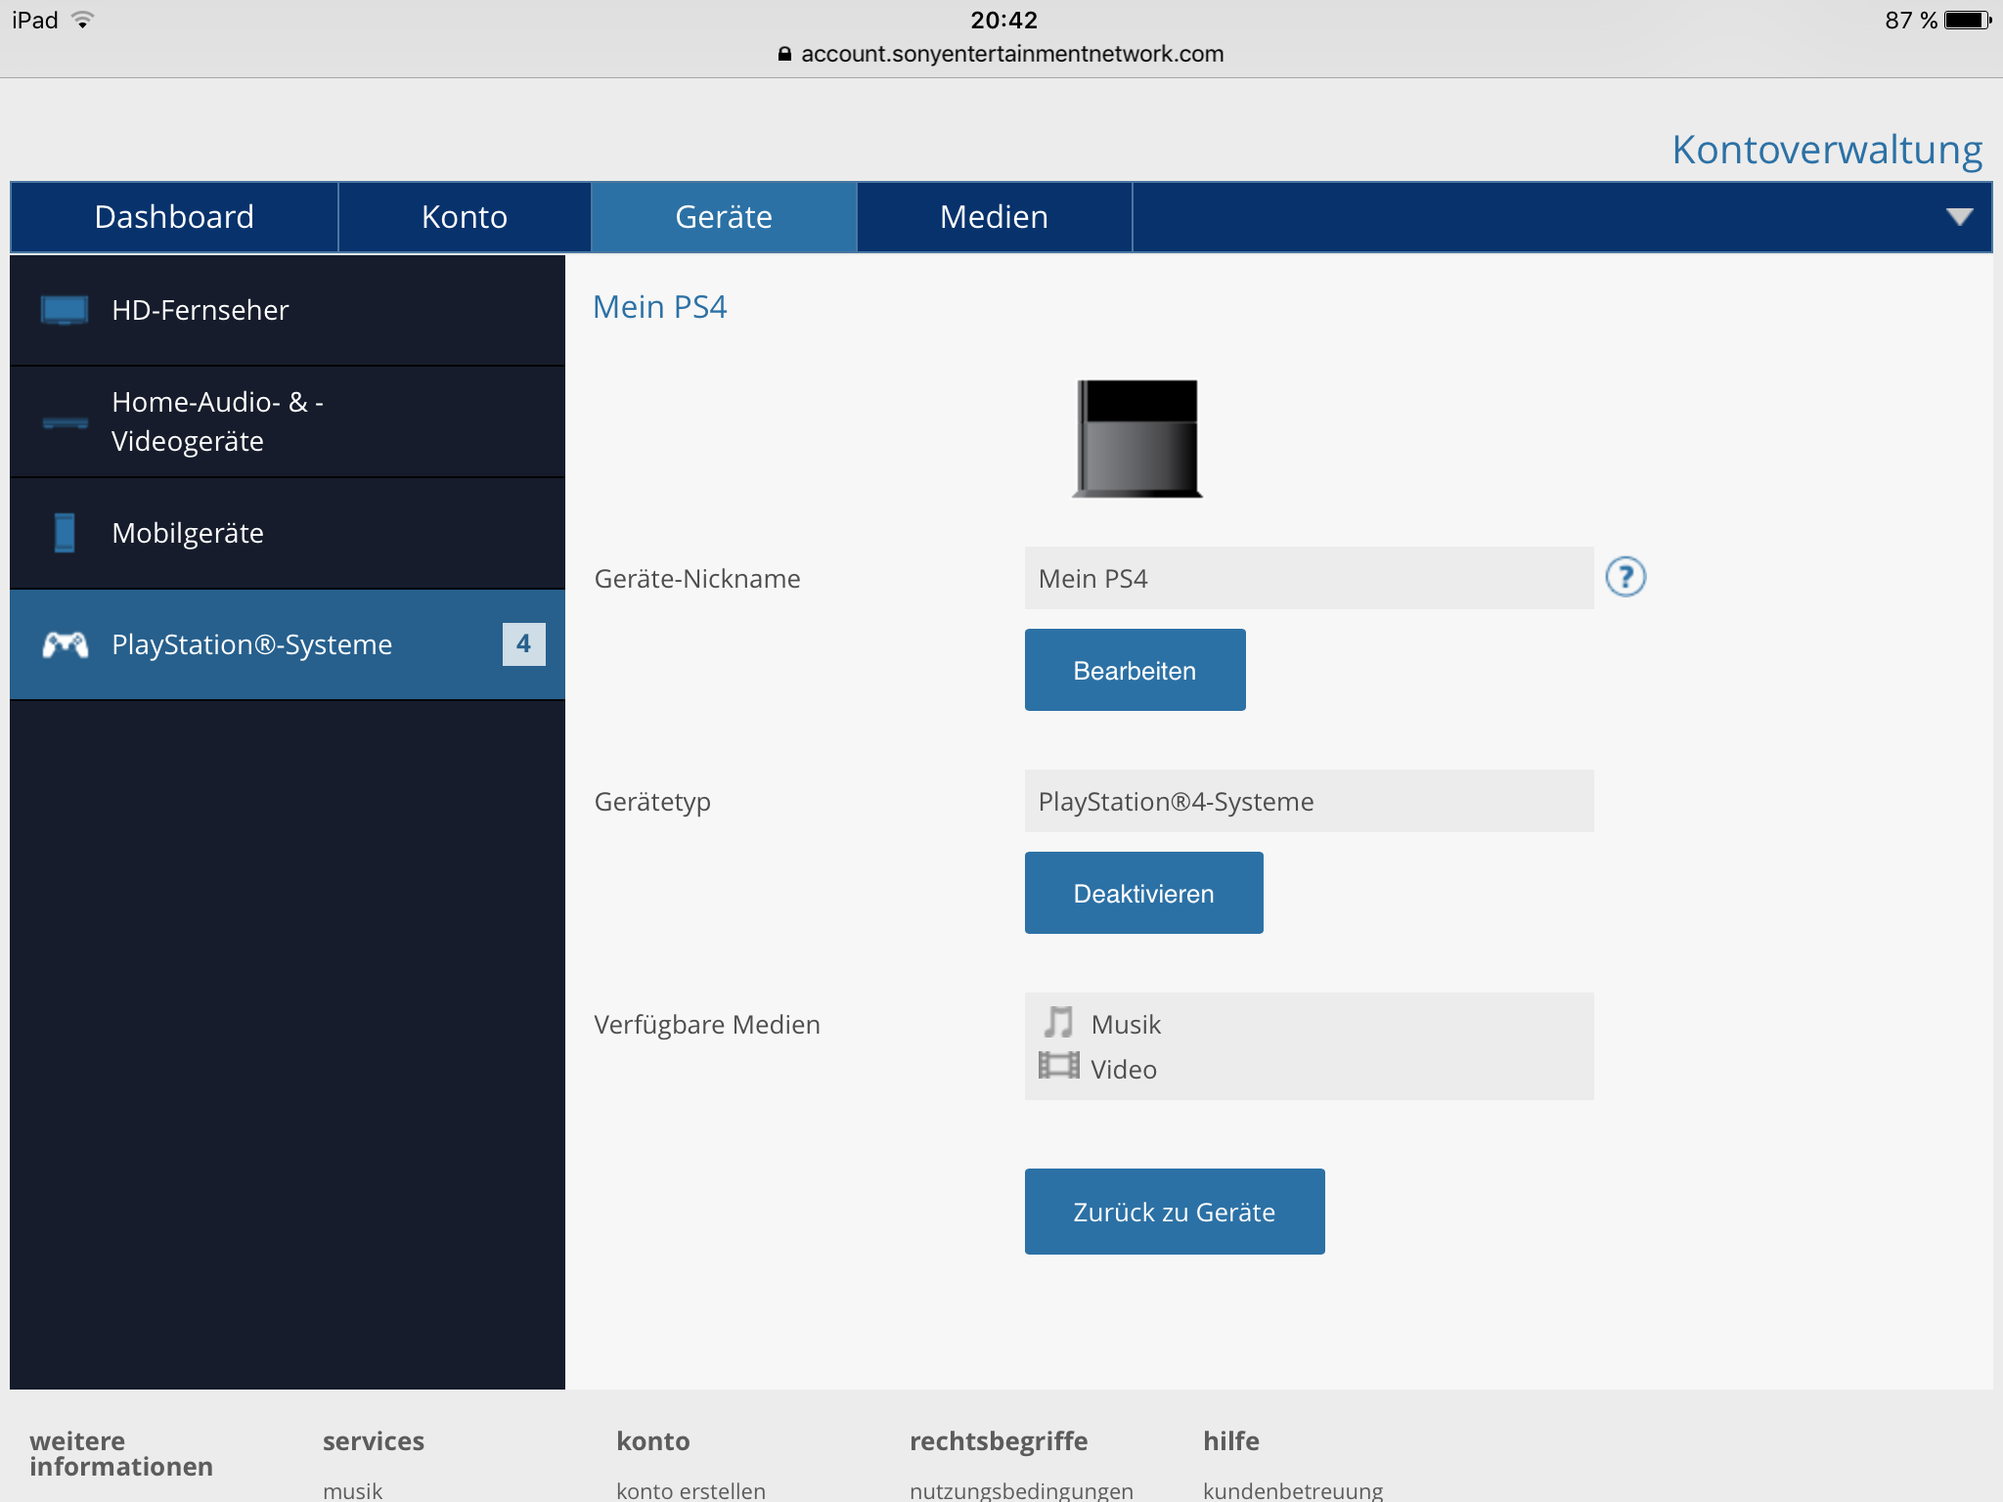Screen dimensions: 2003x1502
Task: Tap the browser address bar URL
Action: [1012, 54]
